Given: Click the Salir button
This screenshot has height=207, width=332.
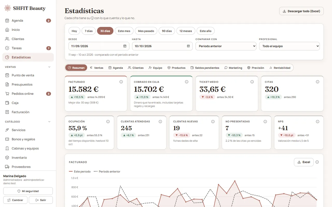Looking at the screenshot, I should (41, 200).
